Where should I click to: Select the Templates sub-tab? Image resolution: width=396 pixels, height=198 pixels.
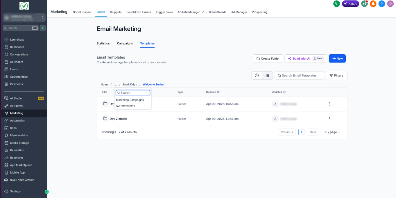click(x=147, y=43)
